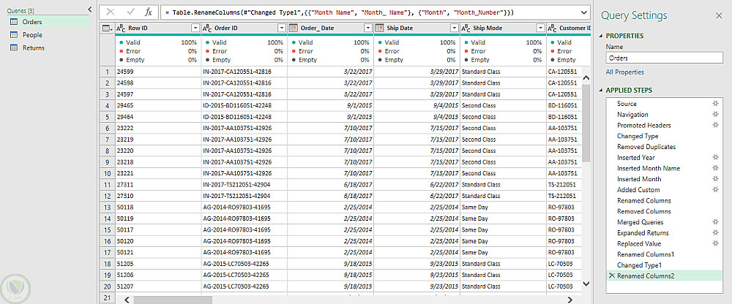Open All Properties link
The image size is (732, 304).
624,72
